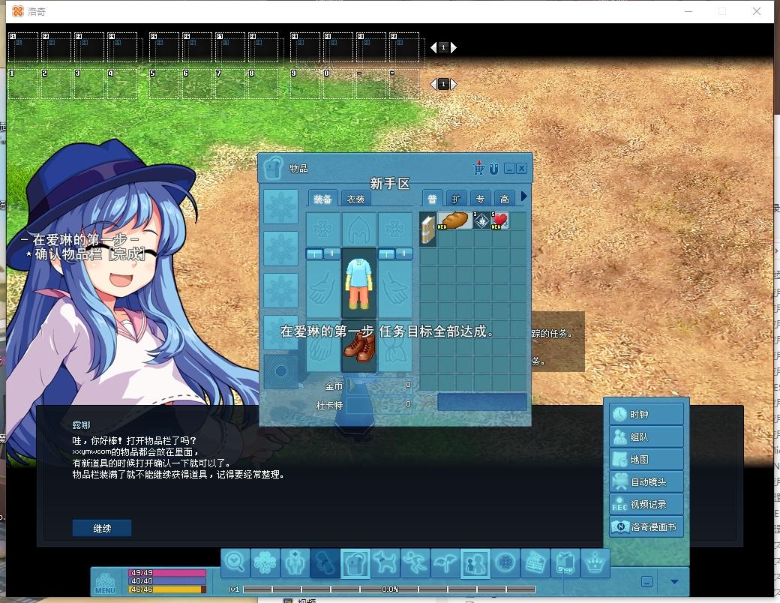Select the diamond crest item with count 3
Screen dimensions: 780x603
481,220
